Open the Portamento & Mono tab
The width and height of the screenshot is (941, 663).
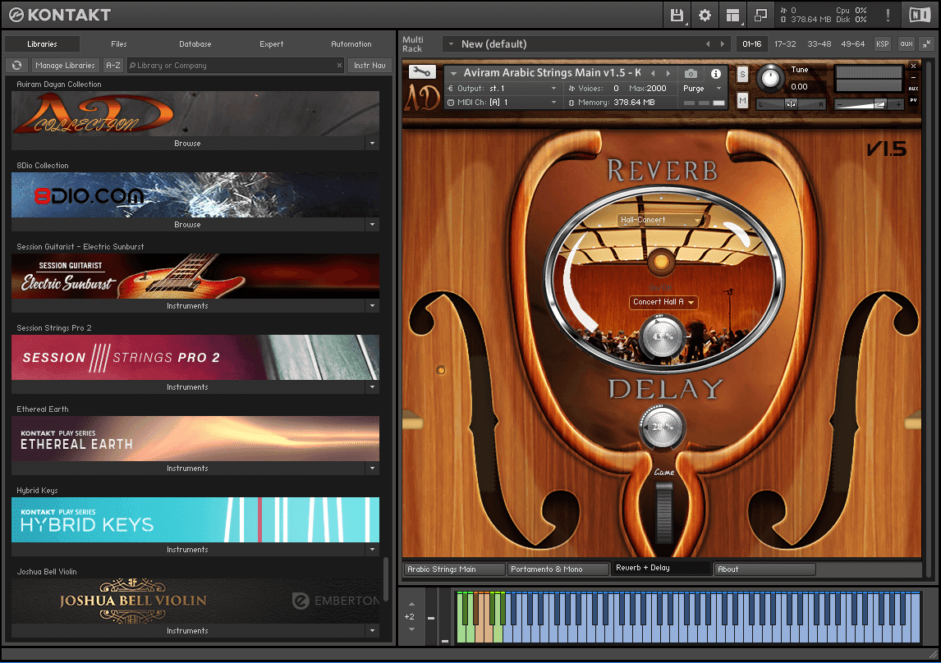(x=558, y=569)
